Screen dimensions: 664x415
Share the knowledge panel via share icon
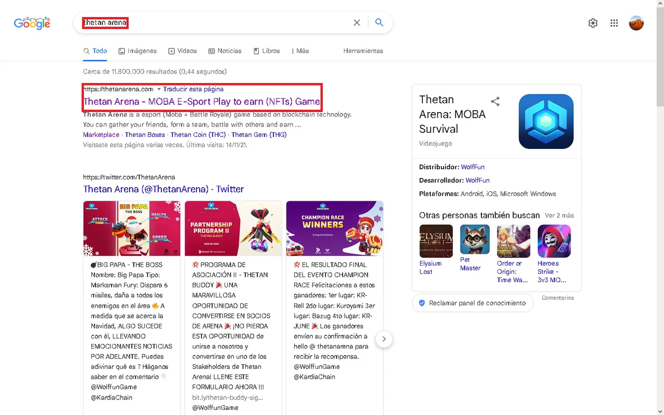pyautogui.click(x=495, y=102)
